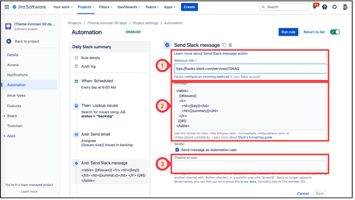Open the notifications bell icon
Viewport: 355px width, 200px height.
[x=315, y=7]
